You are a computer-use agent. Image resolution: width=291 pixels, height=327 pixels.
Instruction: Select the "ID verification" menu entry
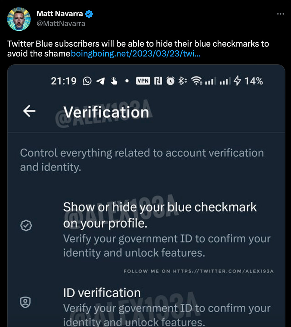tap(102, 293)
